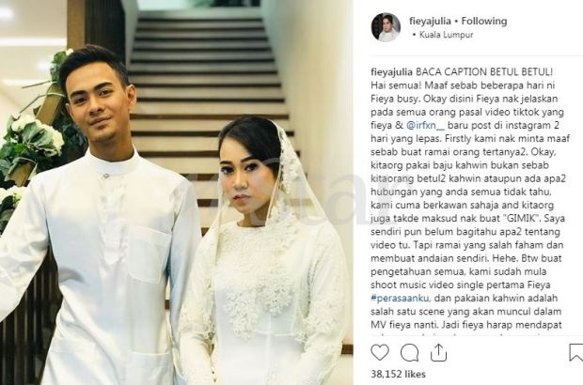The height and width of the screenshot is (385, 583).
Task: Open the @irfxn__ mention in the caption
Action: 425,126
